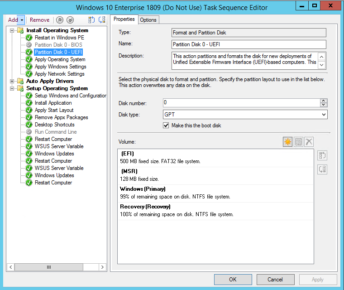The width and height of the screenshot is (344, 290).
Task: Click the Description box up arrow
Action: [x=321, y=57]
